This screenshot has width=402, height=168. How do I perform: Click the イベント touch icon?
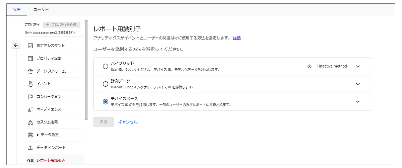pyautogui.click(x=30, y=84)
